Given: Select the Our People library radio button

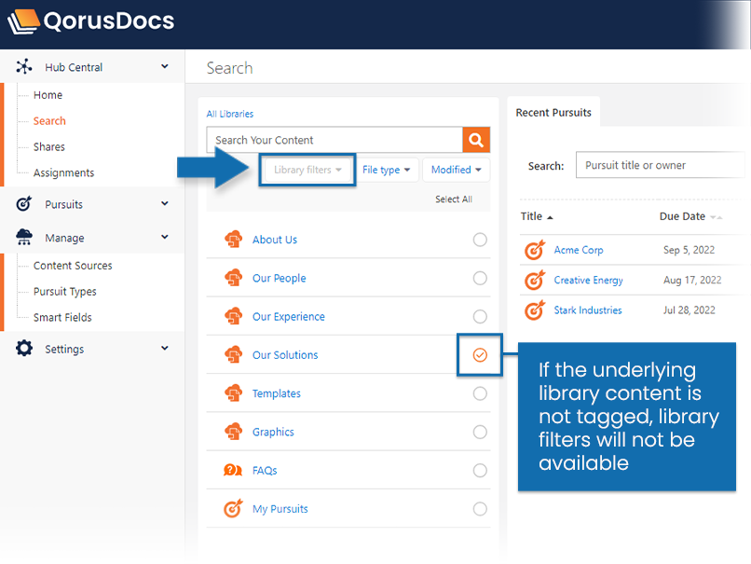Looking at the screenshot, I should (x=480, y=278).
